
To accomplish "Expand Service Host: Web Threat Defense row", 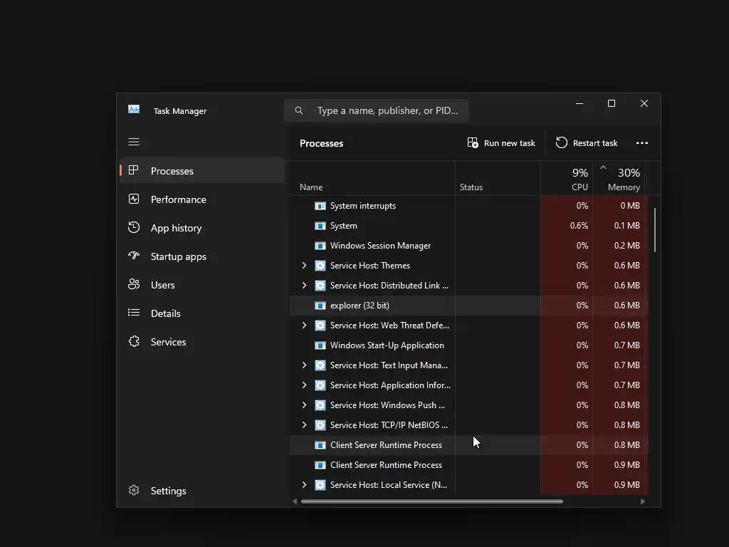I will tap(304, 325).
